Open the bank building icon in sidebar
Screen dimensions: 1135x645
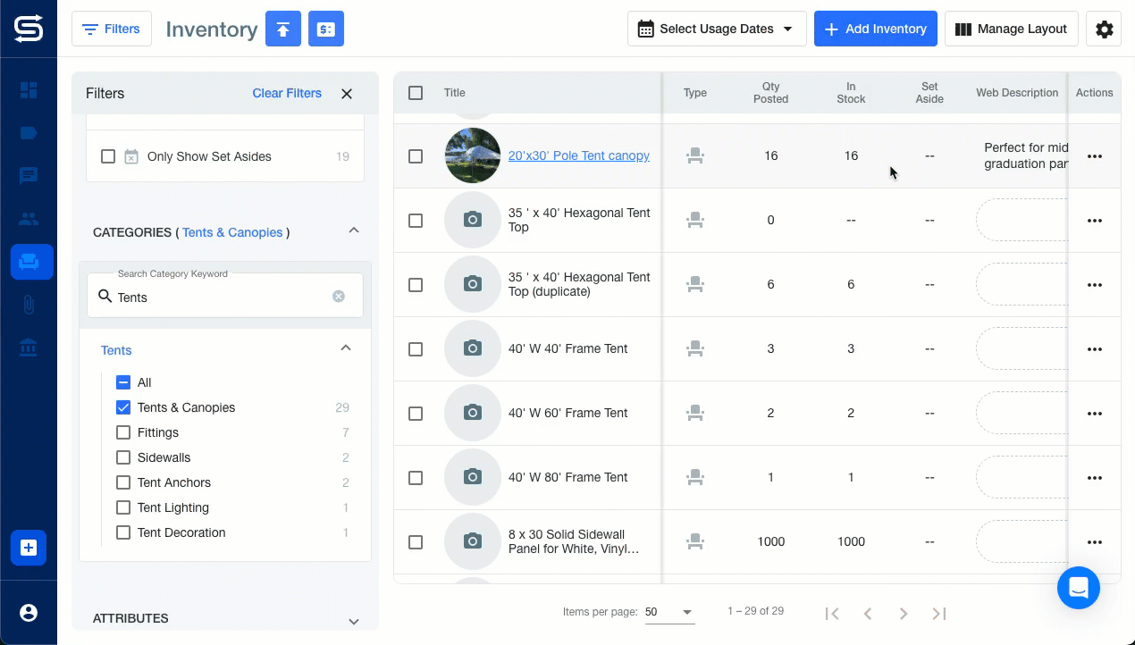click(x=29, y=348)
